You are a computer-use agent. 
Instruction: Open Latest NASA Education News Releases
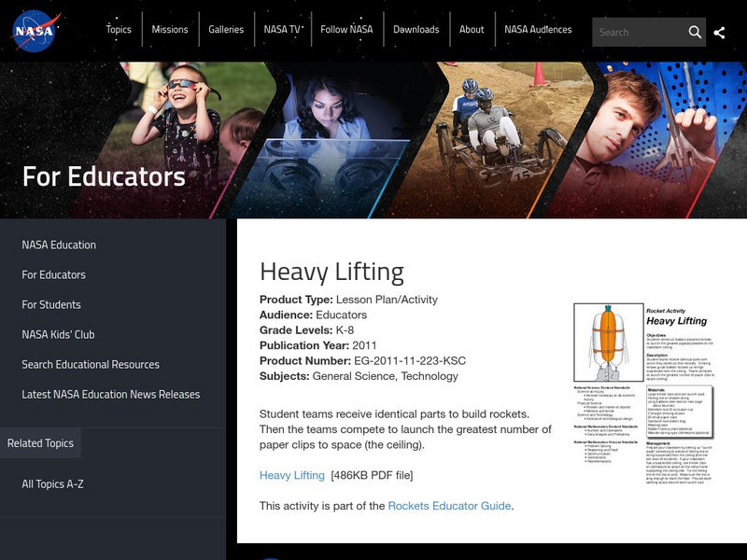[111, 394]
